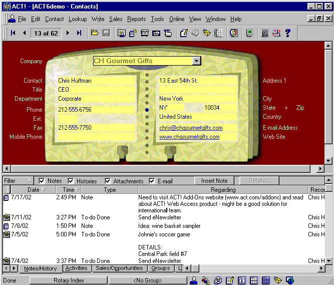The height and width of the screenshot is (285, 334).
Task: Open the <No Group> selector
Action: (148, 280)
